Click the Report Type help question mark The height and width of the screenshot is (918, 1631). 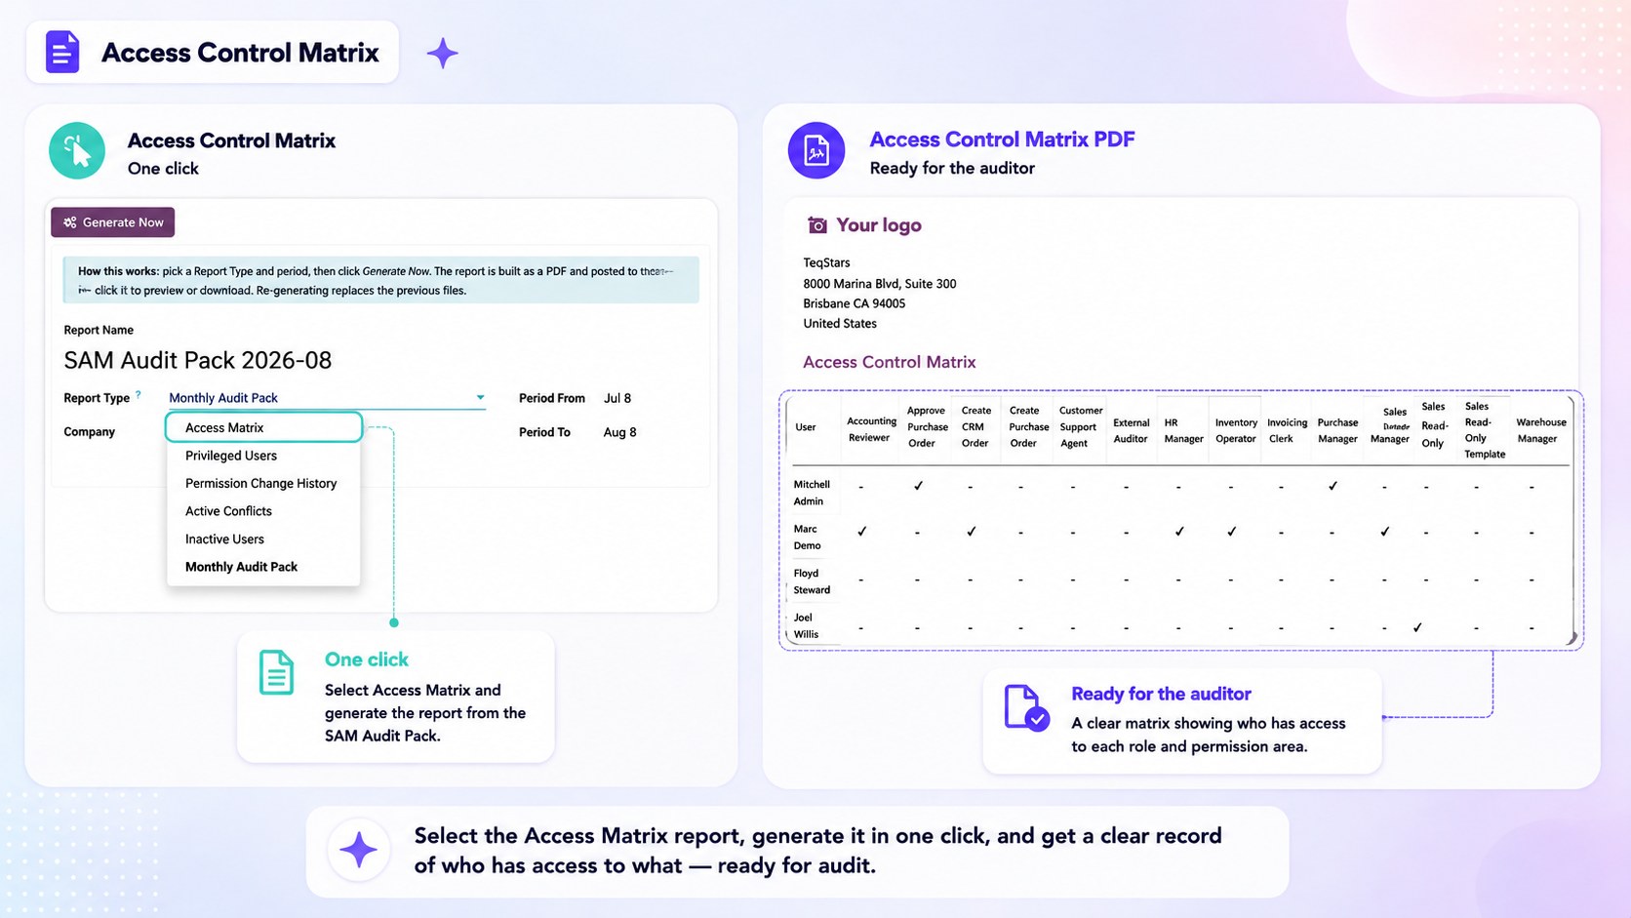click(139, 394)
